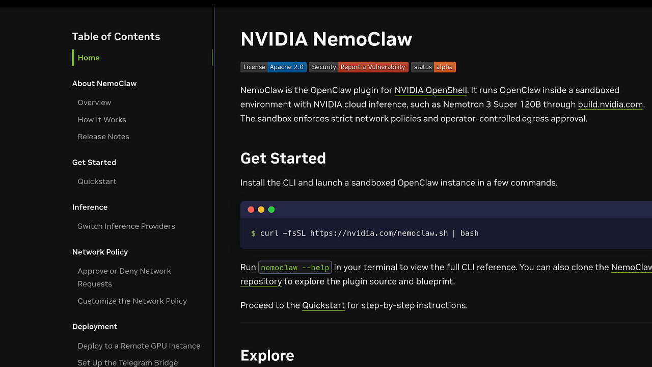Open Customize the Network Policy page
This screenshot has height=367, width=652.
[132, 301]
